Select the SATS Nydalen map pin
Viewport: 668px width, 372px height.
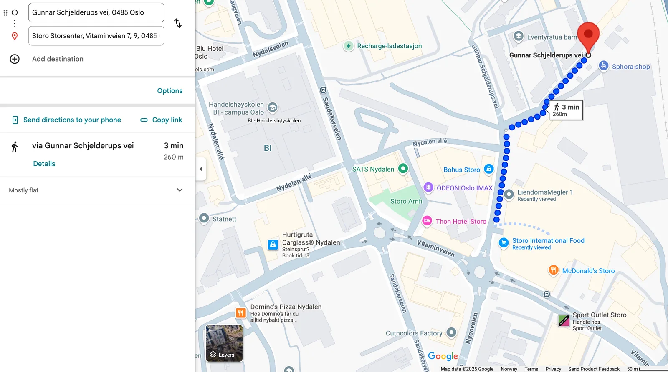(x=403, y=169)
